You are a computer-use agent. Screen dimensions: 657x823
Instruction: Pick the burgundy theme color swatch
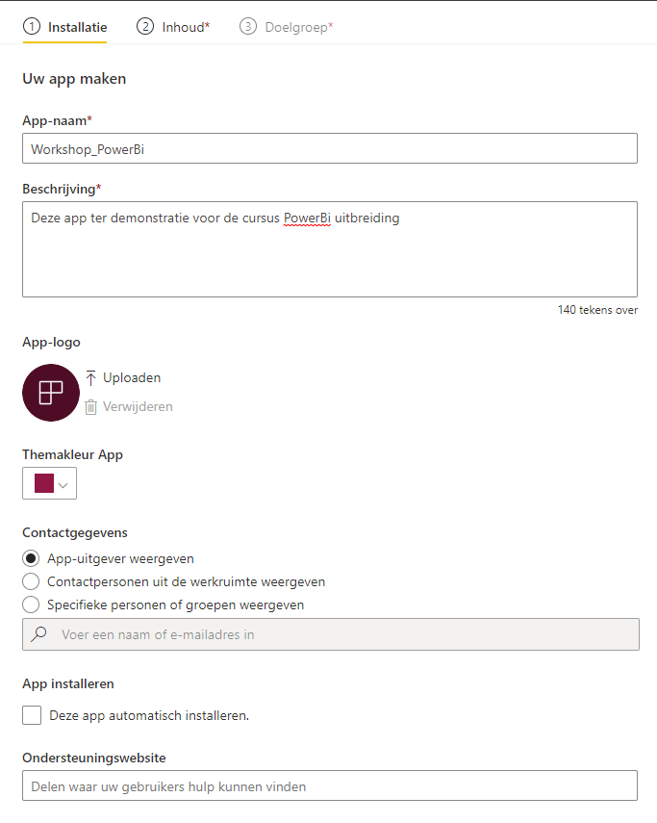pyautogui.click(x=44, y=483)
